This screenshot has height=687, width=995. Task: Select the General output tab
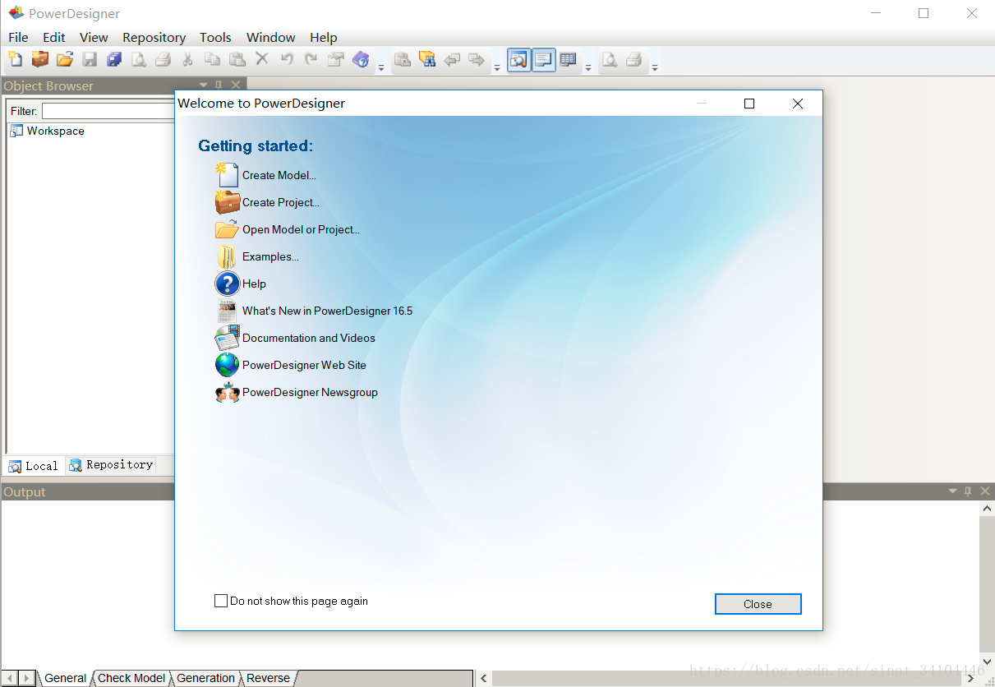(65, 678)
